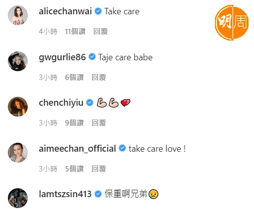Reply to alicechanwai's Take care comment

click(x=101, y=31)
